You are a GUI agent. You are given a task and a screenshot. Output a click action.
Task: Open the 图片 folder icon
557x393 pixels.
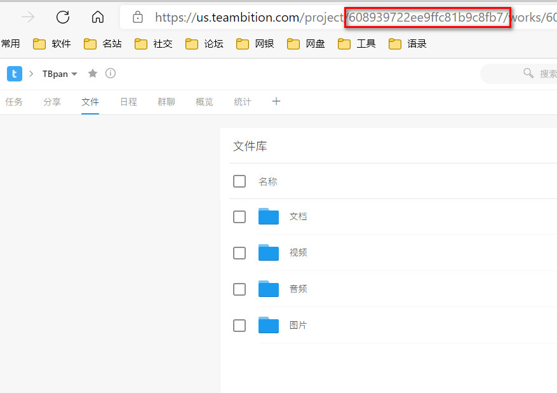(269, 325)
